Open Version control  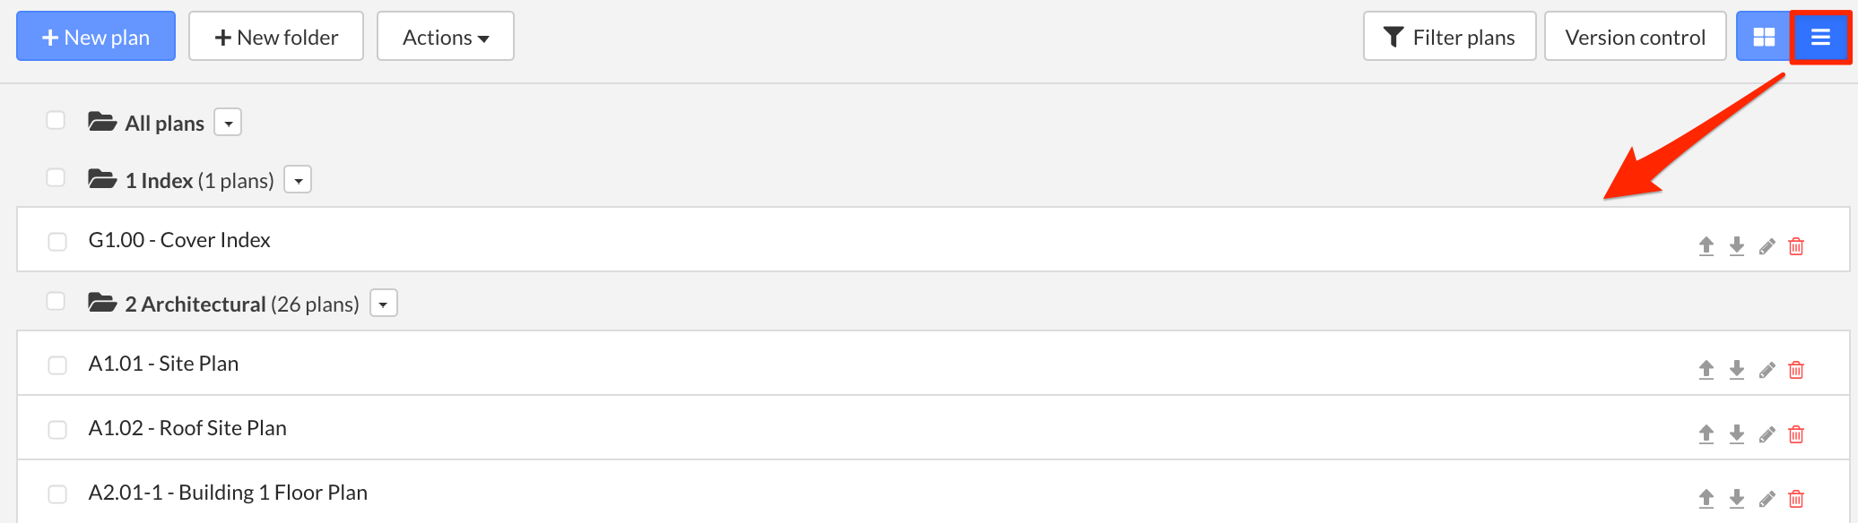pos(1635,37)
